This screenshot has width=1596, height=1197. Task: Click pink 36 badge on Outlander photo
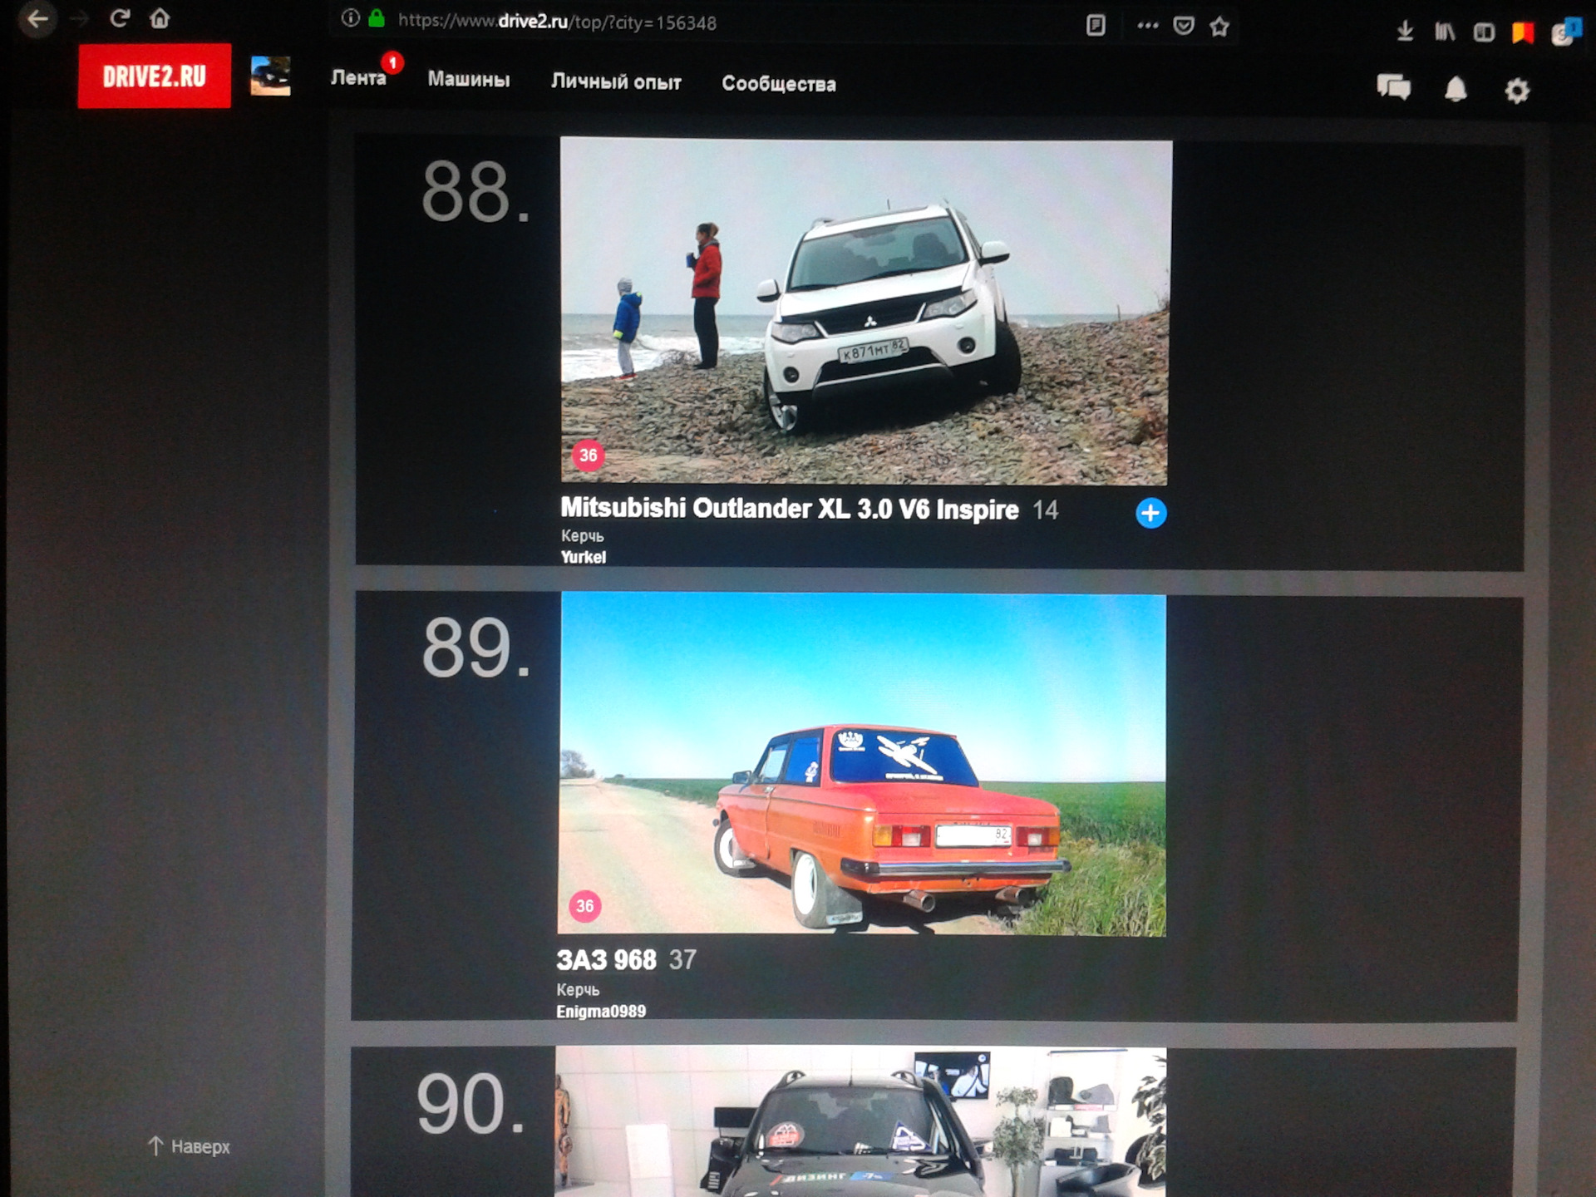pos(589,456)
